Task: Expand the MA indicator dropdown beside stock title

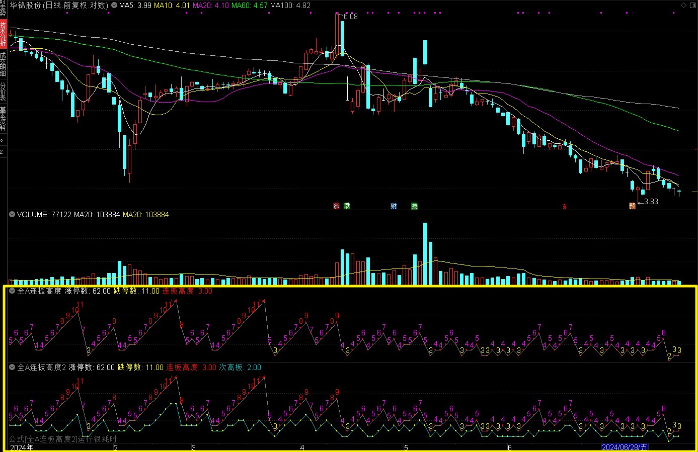Action: tap(114, 6)
